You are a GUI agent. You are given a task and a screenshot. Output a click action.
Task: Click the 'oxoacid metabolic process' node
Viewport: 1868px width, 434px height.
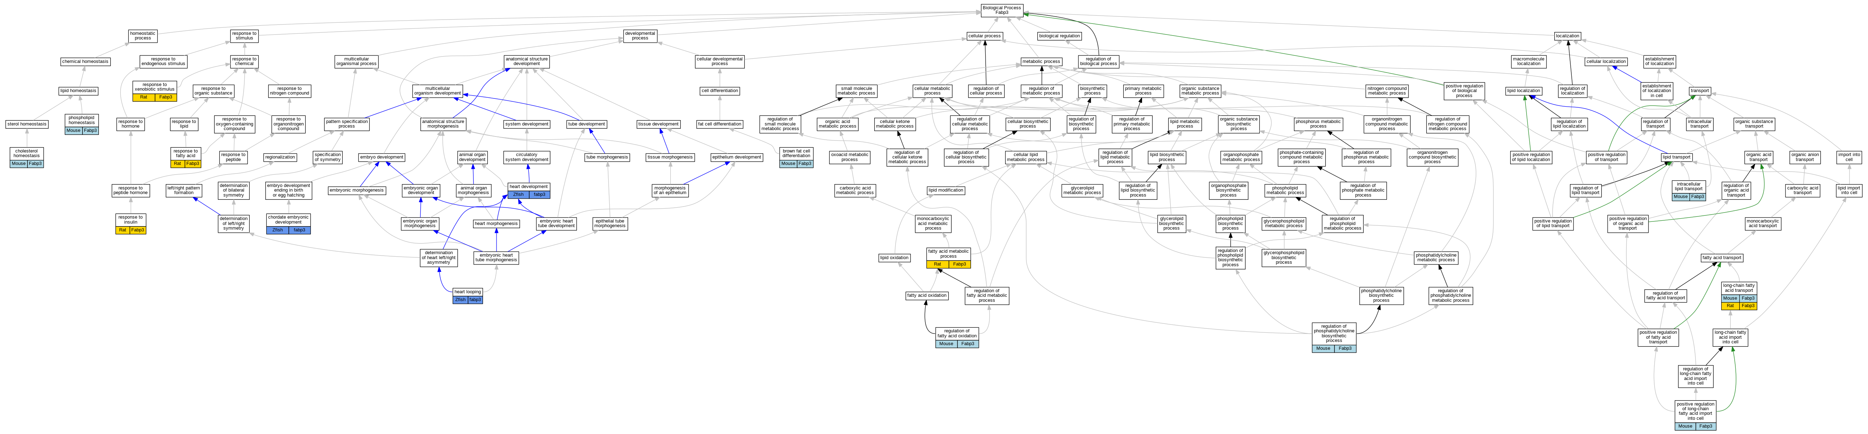pos(849,157)
